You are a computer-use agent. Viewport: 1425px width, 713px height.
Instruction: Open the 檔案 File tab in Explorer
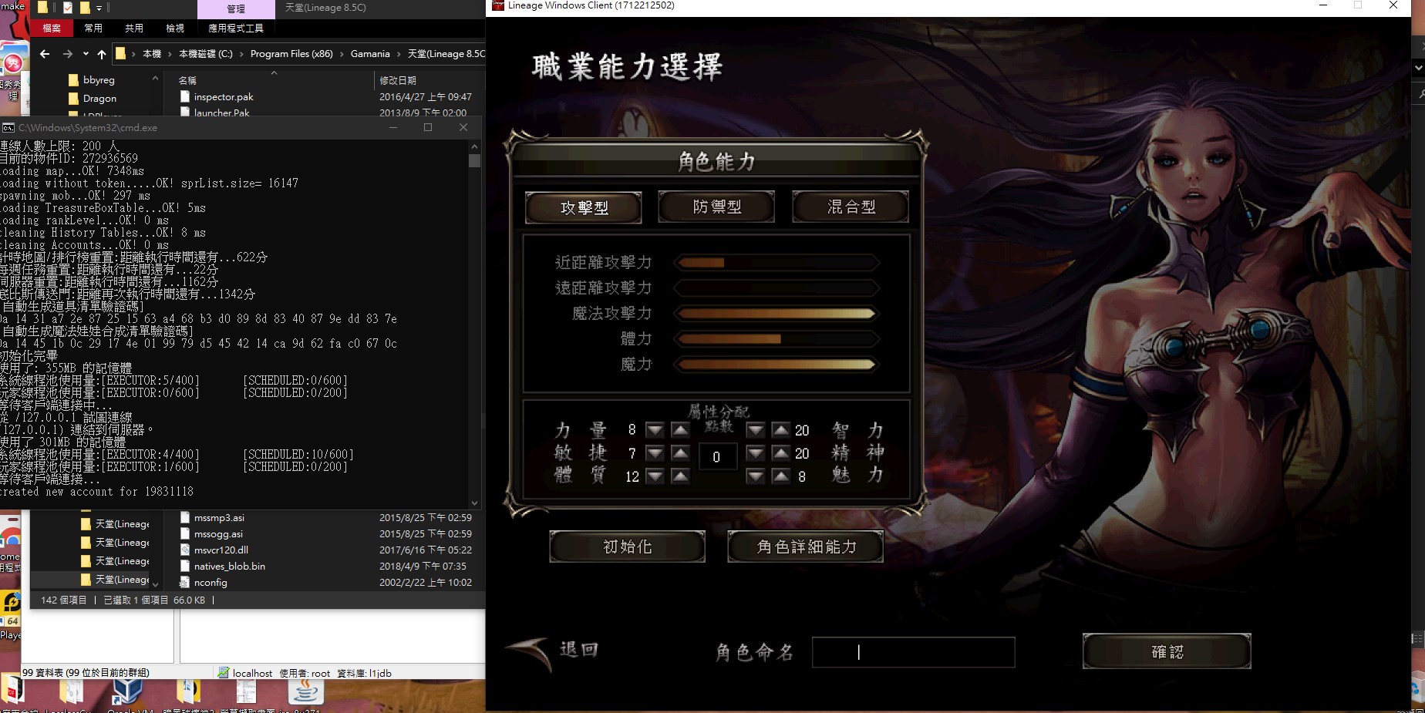pyautogui.click(x=52, y=28)
